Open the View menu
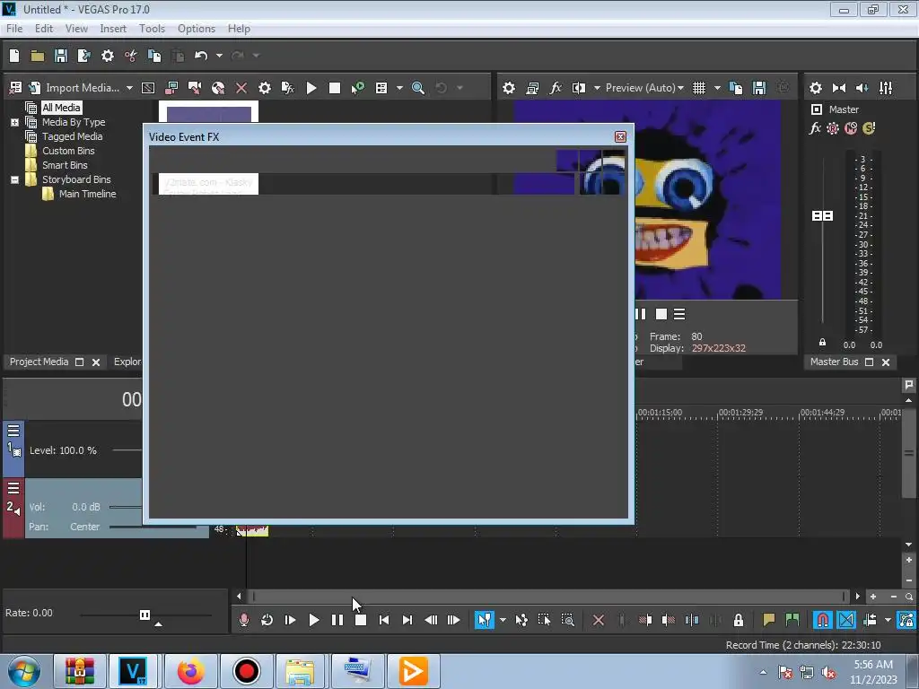 (76, 29)
